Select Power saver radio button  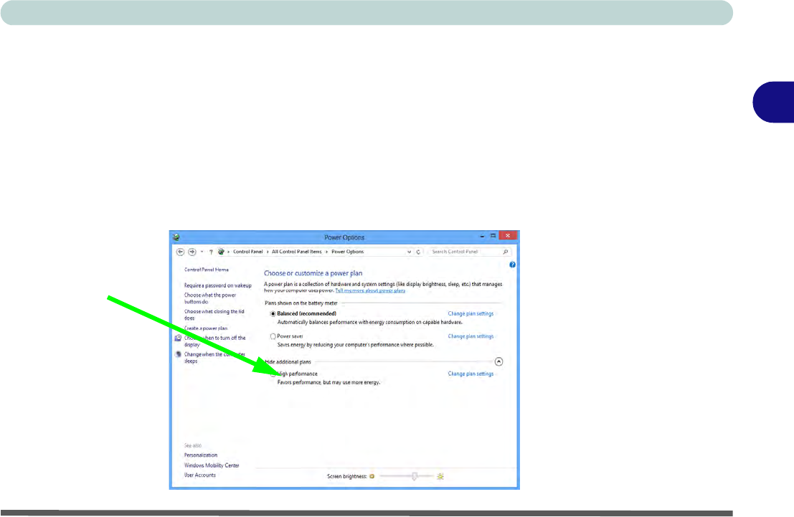point(273,336)
